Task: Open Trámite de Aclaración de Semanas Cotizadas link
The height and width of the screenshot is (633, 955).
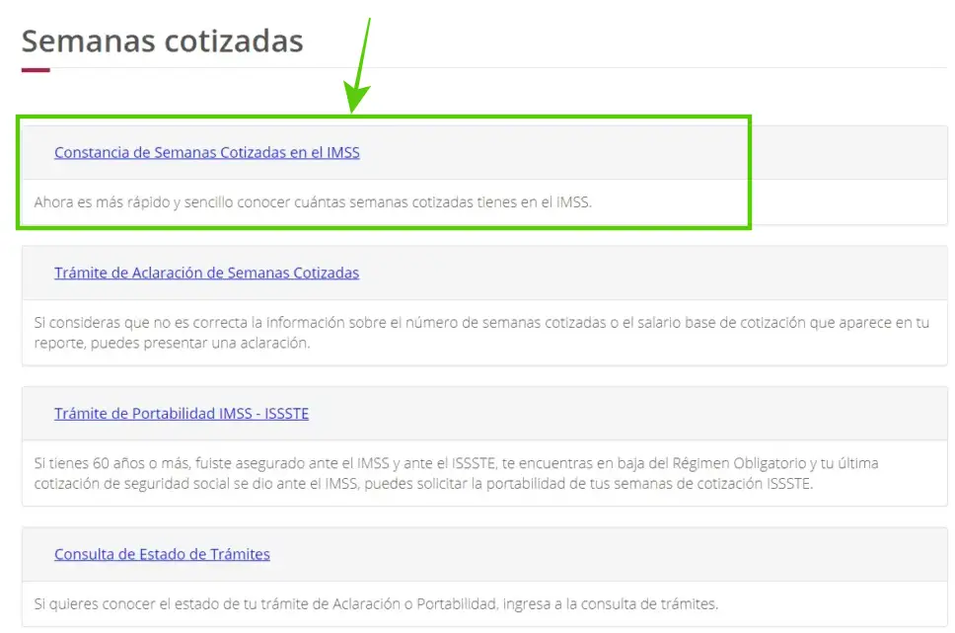Action: [x=206, y=273]
